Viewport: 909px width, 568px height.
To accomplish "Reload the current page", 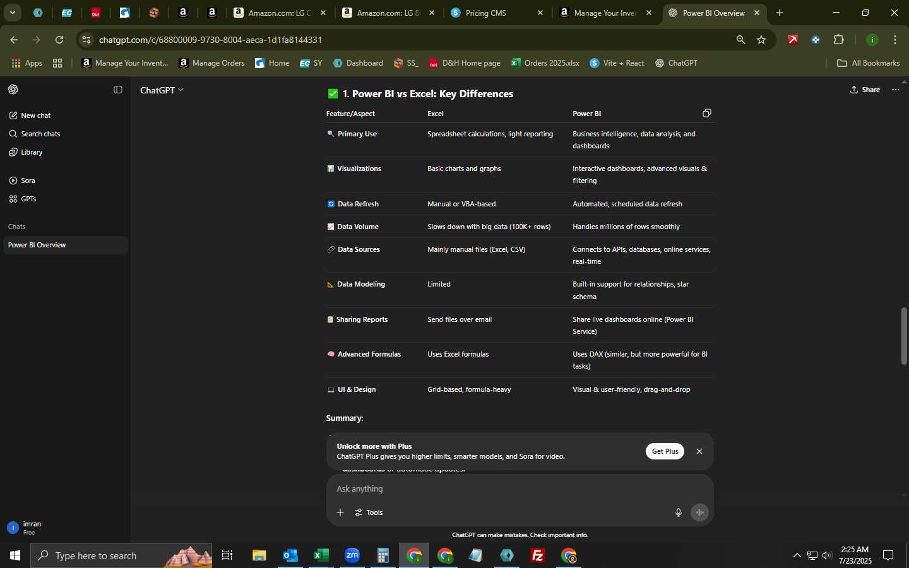I will pyautogui.click(x=59, y=40).
